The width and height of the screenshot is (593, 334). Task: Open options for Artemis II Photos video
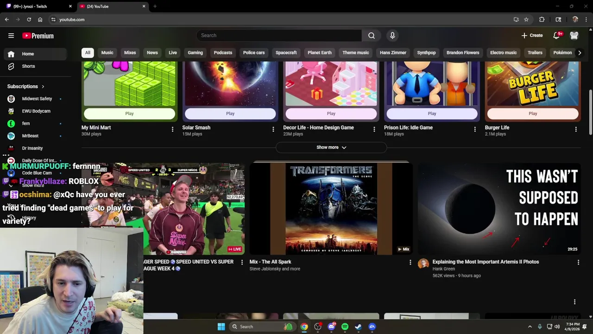click(578, 263)
